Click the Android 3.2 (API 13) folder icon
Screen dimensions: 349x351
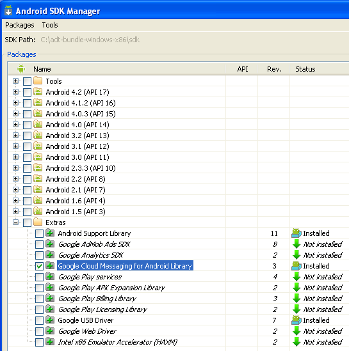[x=38, y=135]
